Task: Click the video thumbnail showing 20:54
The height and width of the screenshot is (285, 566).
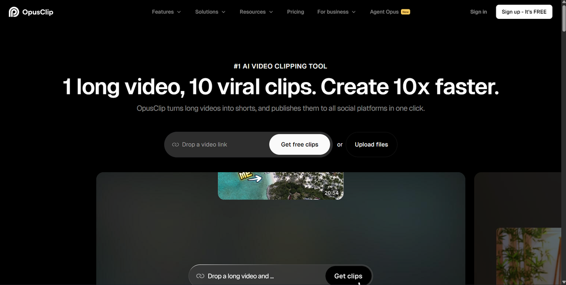Action: click(x=281, y=185)
